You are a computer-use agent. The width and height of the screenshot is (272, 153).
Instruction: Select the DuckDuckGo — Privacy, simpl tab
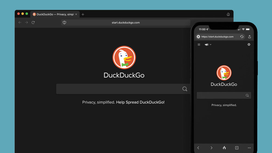coord(55,14)
